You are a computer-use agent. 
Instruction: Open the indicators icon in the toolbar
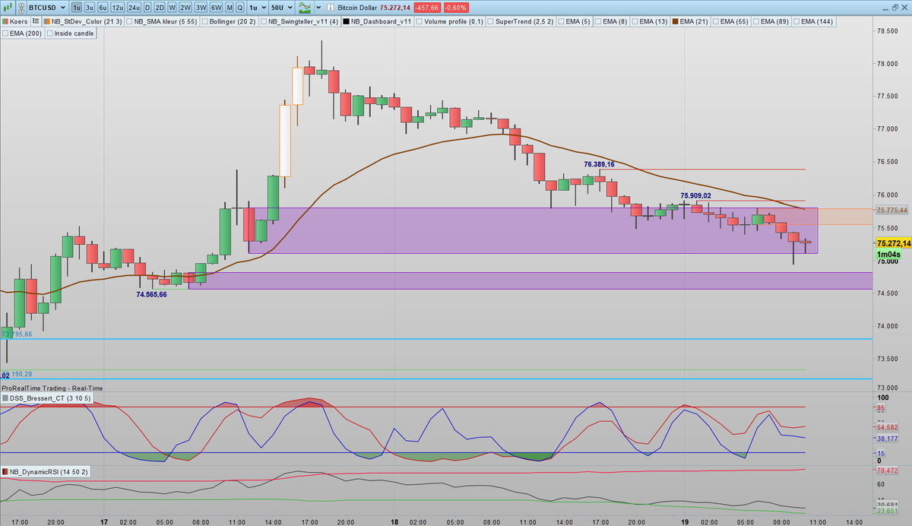(304, 8)
